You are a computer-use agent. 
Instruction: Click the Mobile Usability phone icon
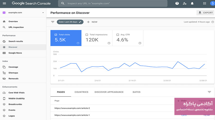(x=4, y=99)
